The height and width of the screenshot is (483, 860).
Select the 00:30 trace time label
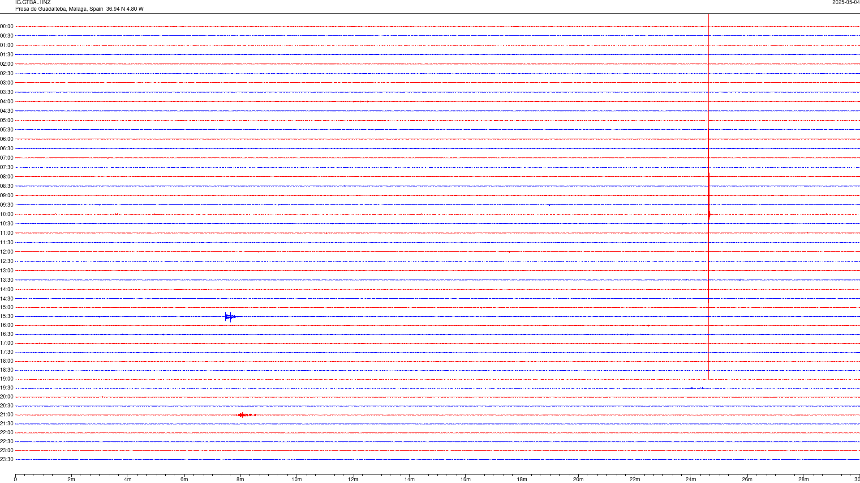(x=7, y=36)
